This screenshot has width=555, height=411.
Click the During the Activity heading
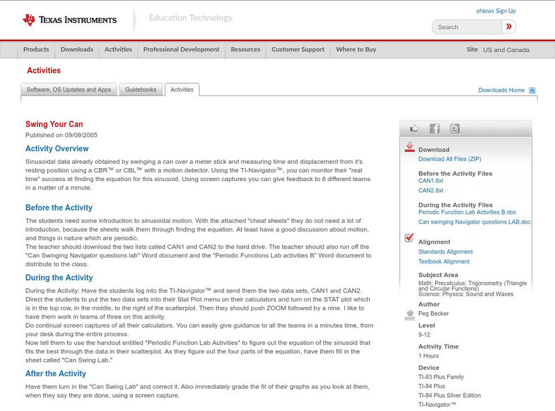pos(59,278)
